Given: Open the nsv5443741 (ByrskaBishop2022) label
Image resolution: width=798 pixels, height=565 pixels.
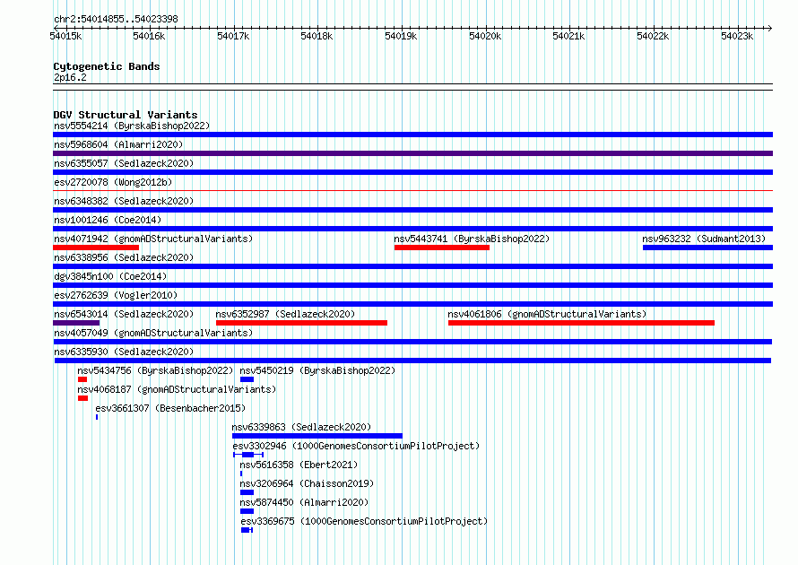Looking at the screenshot, I should (x=472, y=239).
